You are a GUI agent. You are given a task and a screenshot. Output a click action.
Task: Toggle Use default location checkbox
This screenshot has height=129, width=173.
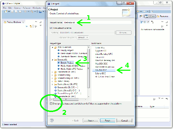coord(51,28)
